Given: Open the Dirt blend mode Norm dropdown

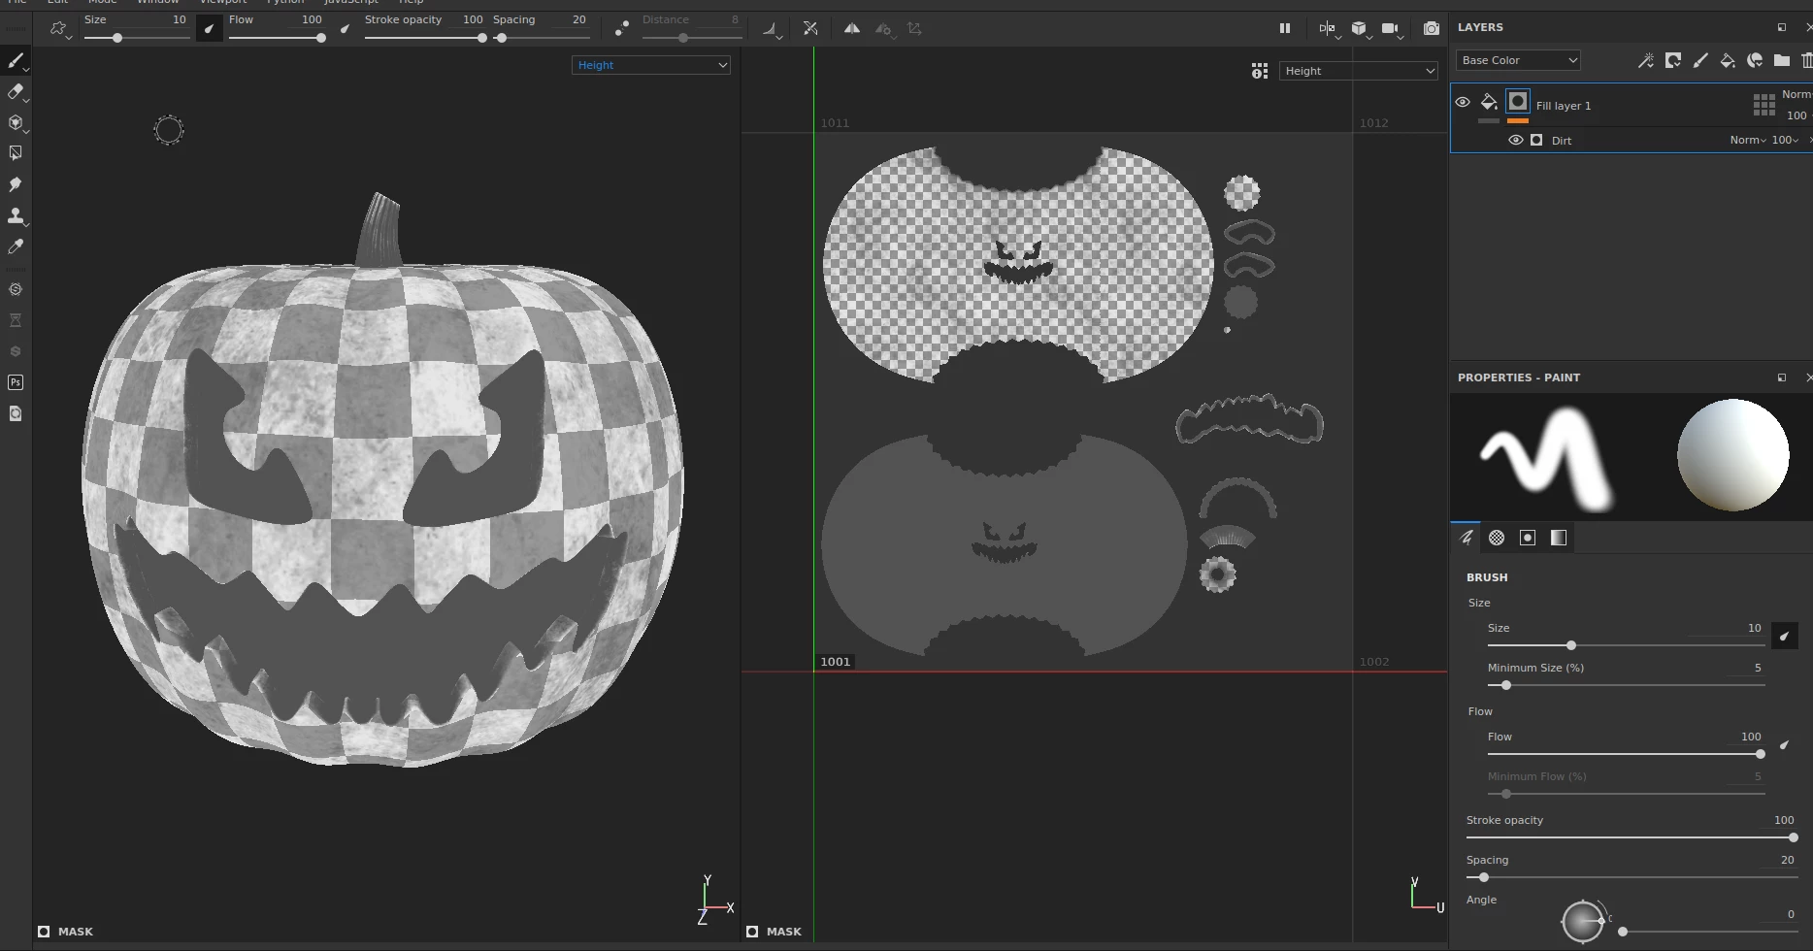Looking at the screenshot, I should point(1748,140).
